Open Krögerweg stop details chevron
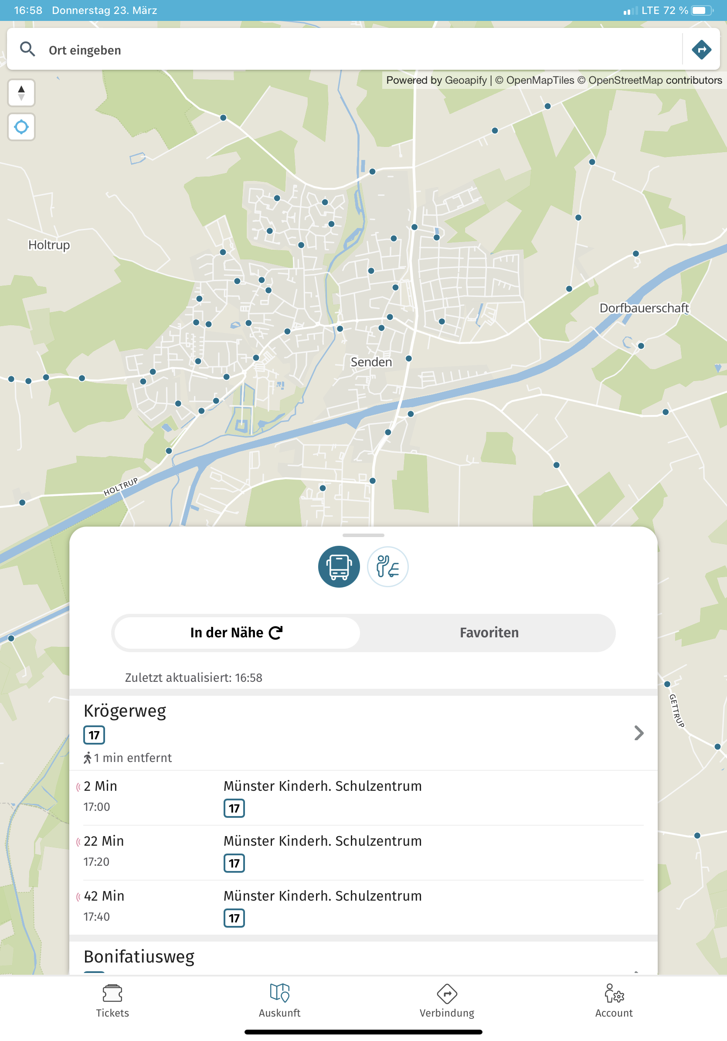The width and height of the screenshot is (727, 1041). click(639, 733)
